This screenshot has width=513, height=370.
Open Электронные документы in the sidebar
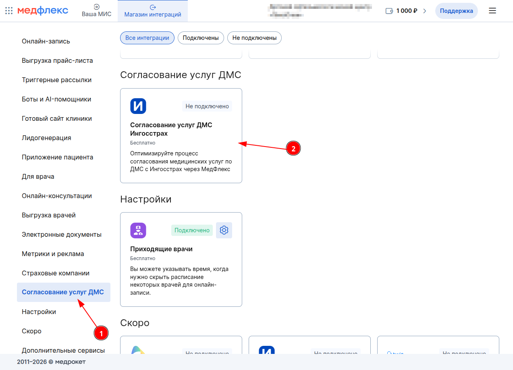(62, 234)
